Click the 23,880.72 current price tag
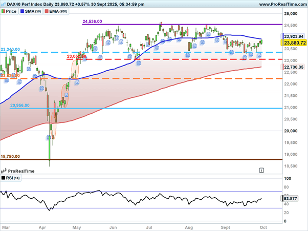 pyautogui.click(x=294, y=44)
